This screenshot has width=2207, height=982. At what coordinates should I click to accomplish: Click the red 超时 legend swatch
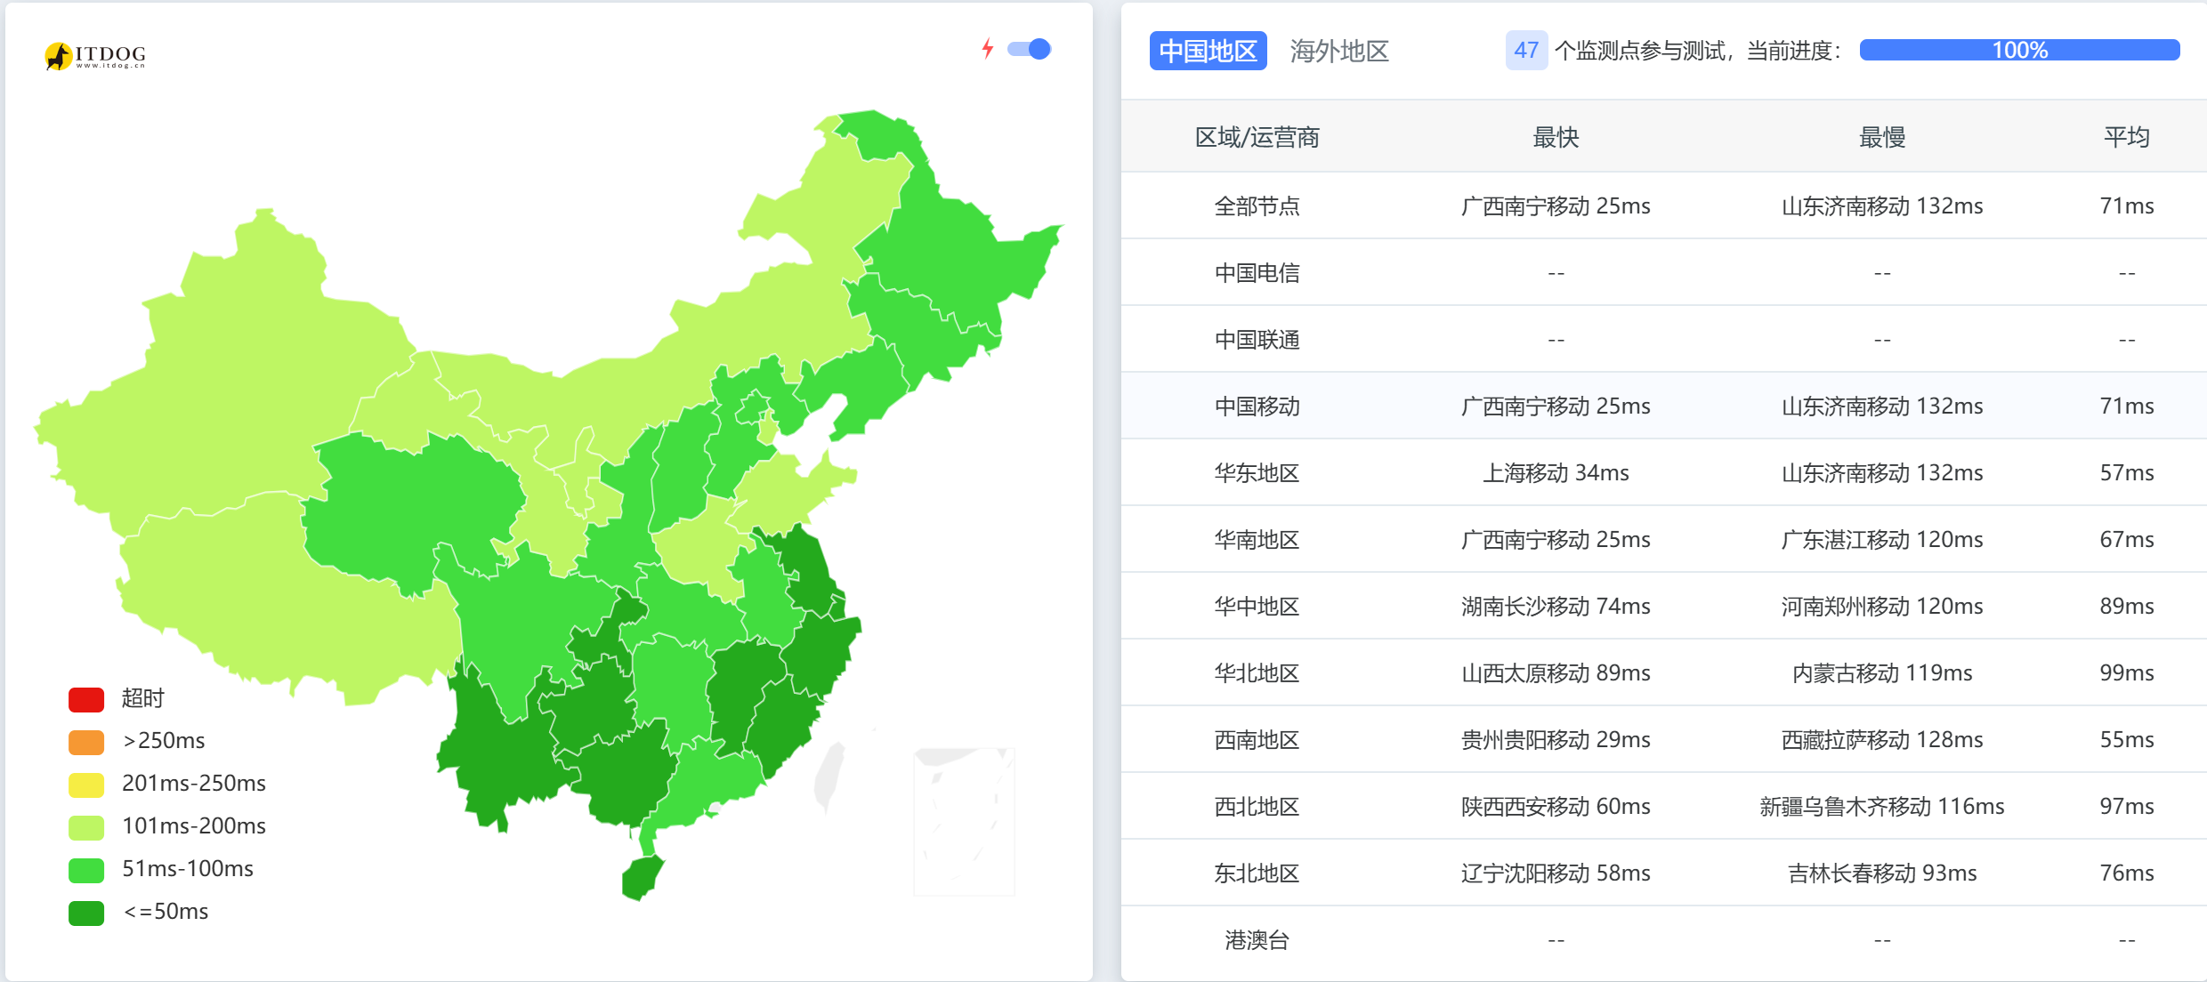click(x=85, y=699)
